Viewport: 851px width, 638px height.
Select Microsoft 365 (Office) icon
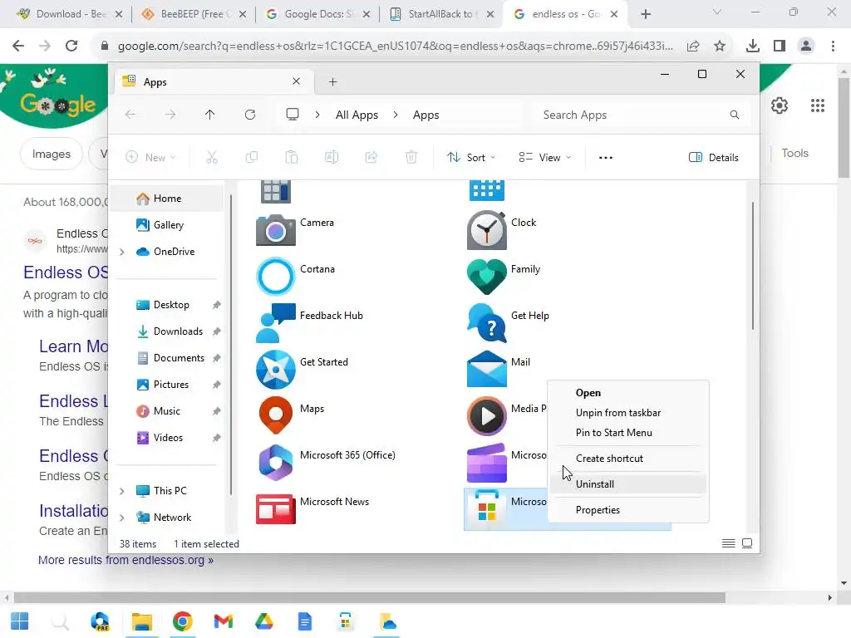[276, 463]
